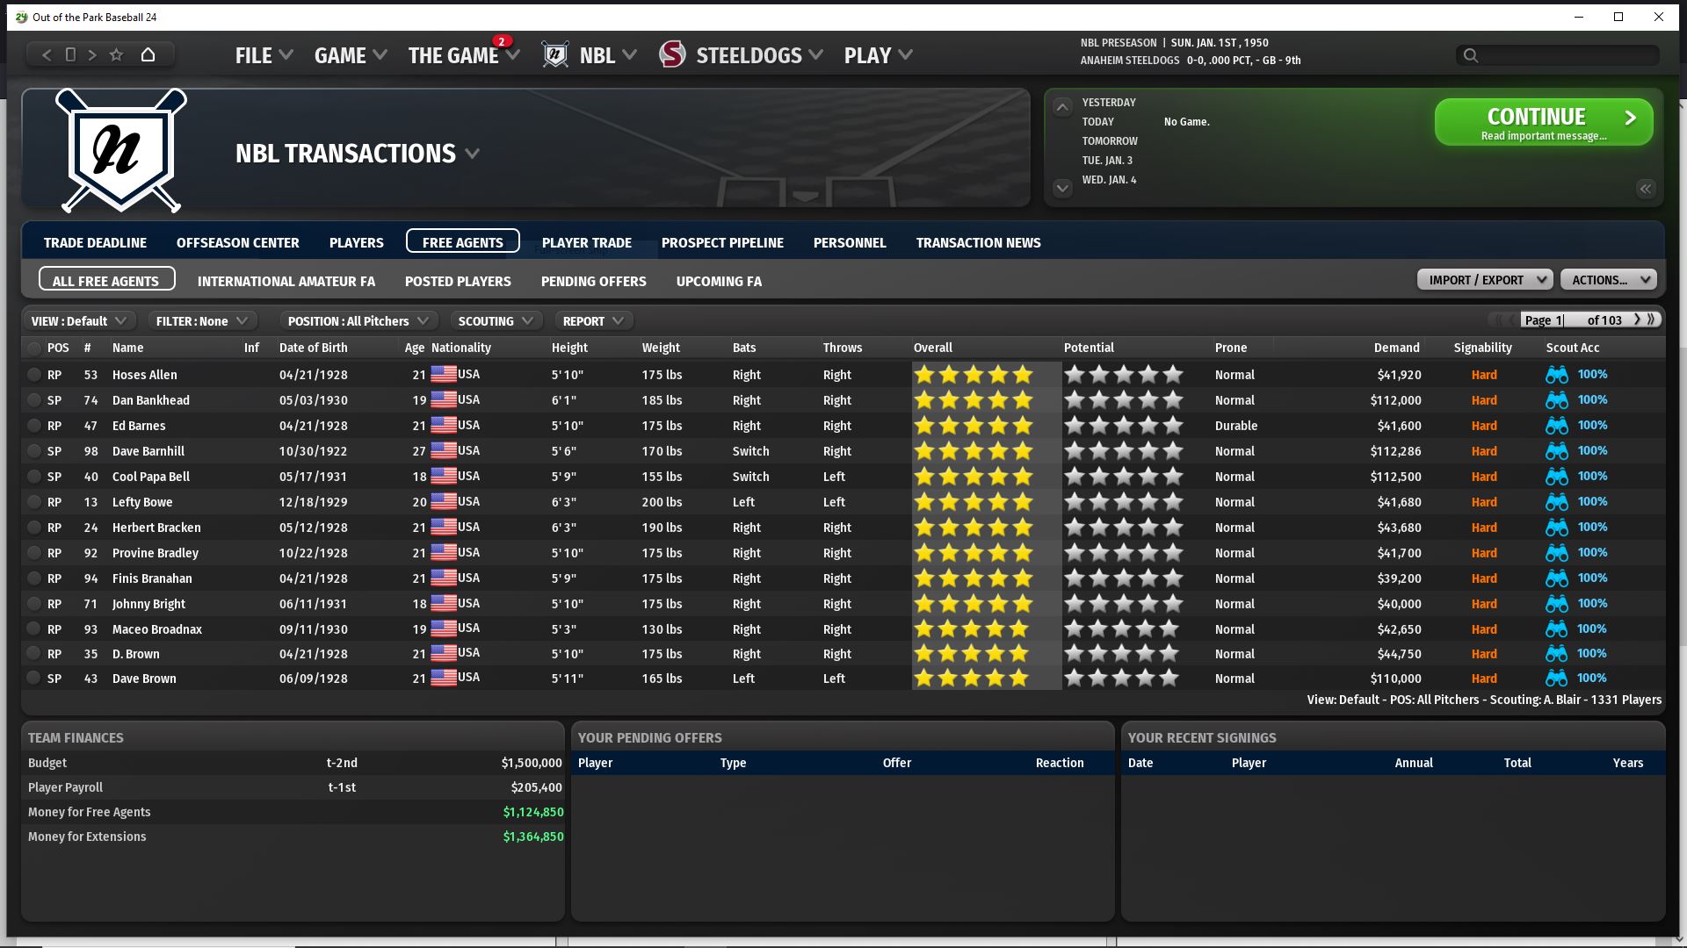Click the home icon in the navigation bar
Viewport: 1687px width, 948px height.
(x=148, y=55)
